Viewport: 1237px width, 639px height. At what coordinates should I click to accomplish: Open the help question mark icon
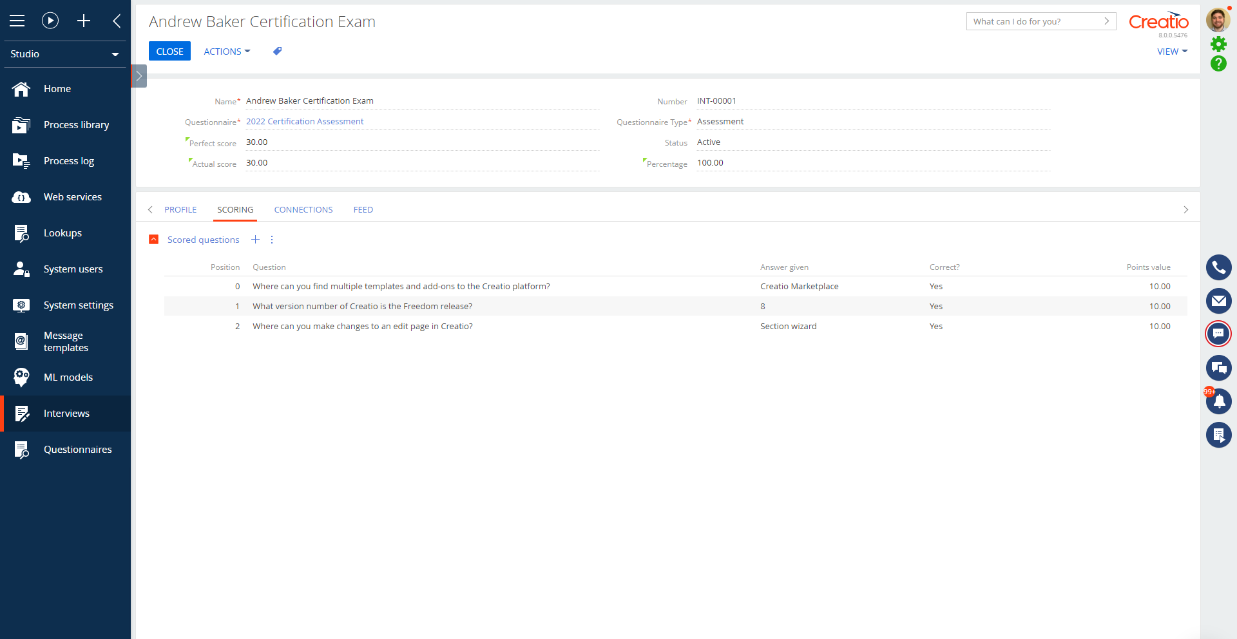tap(1218, 63)
